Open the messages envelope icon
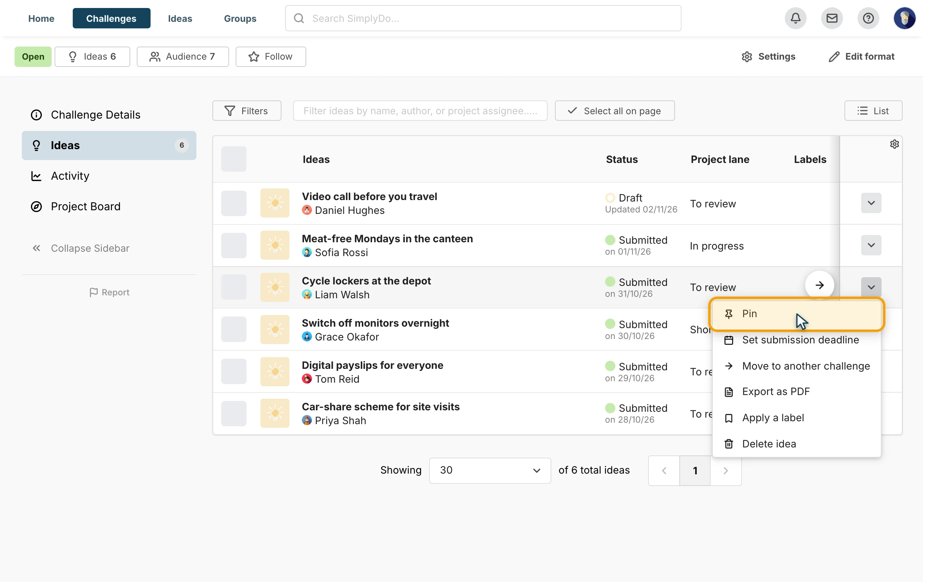Image resolution: width=931 pixels, height=582 pixels. [832, 18]
